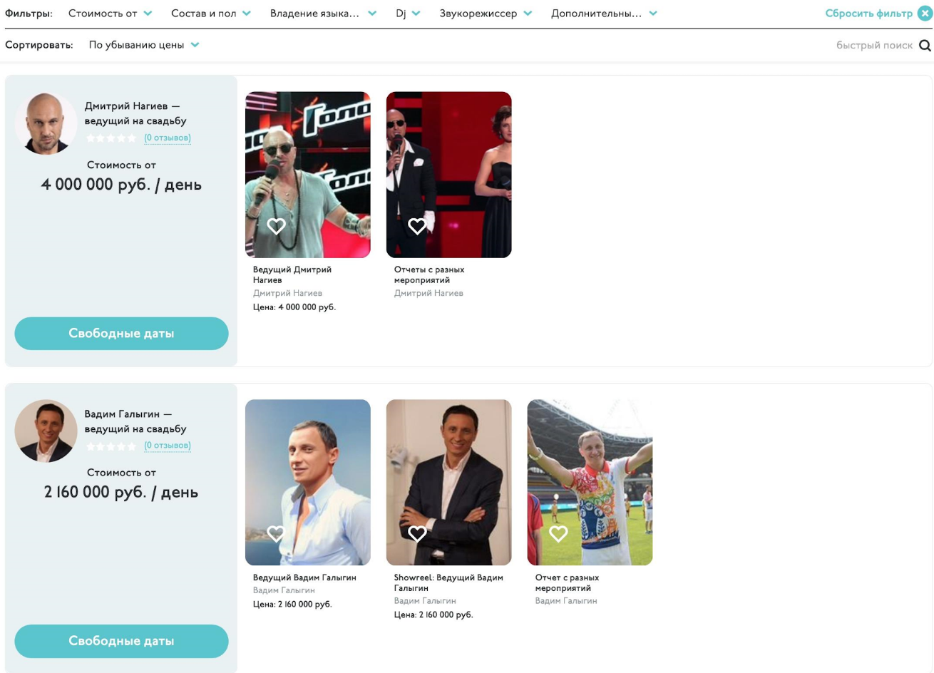Click 'Сбросить фильтр' link text
934x673 pixels.
coord(868,14)
